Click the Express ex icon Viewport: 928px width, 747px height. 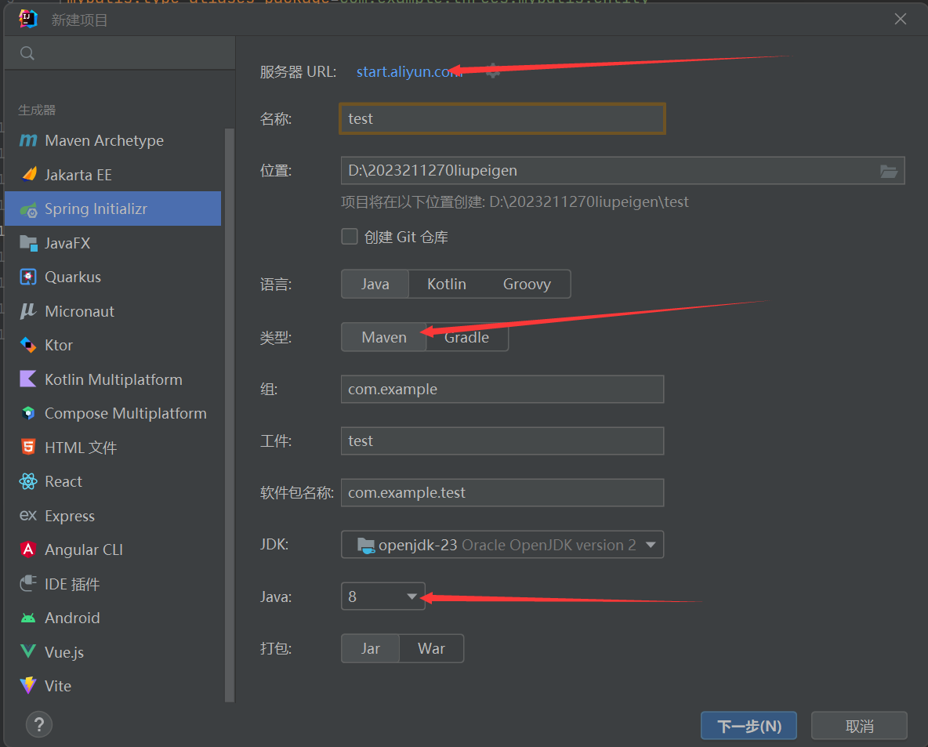click(x=27, y=516)
